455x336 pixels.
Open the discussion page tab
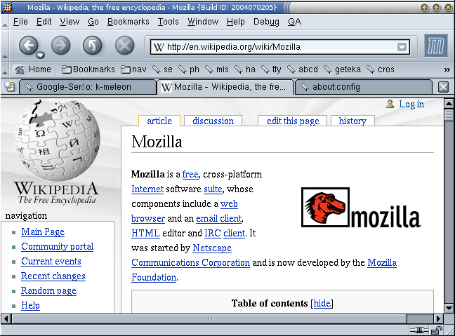(213, 121)
